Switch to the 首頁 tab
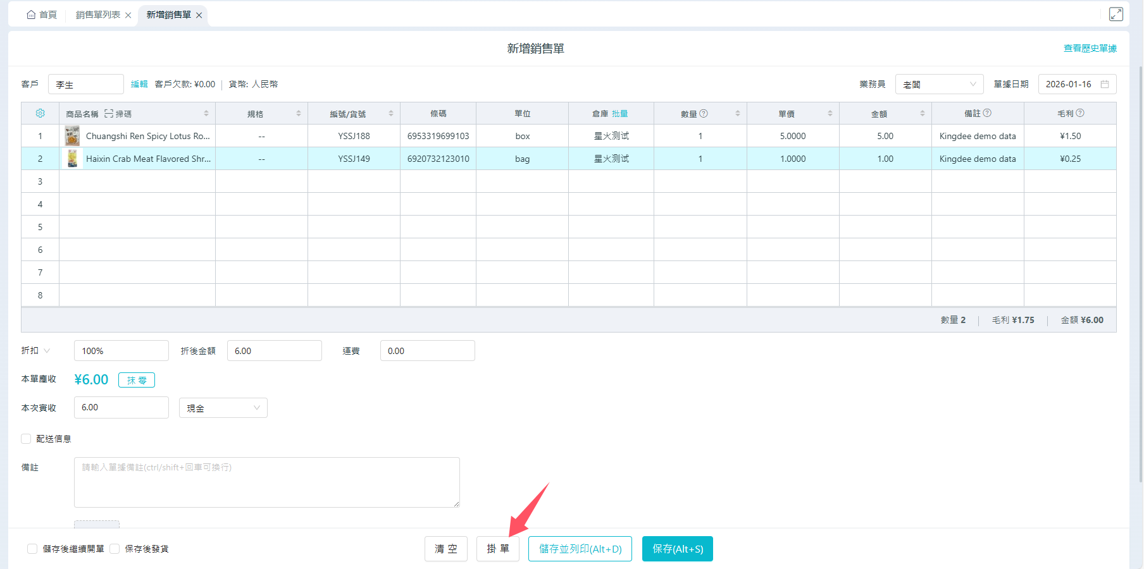Viewport: 1144px width, 569px height. pyautogui.click(x=42, y=15)
